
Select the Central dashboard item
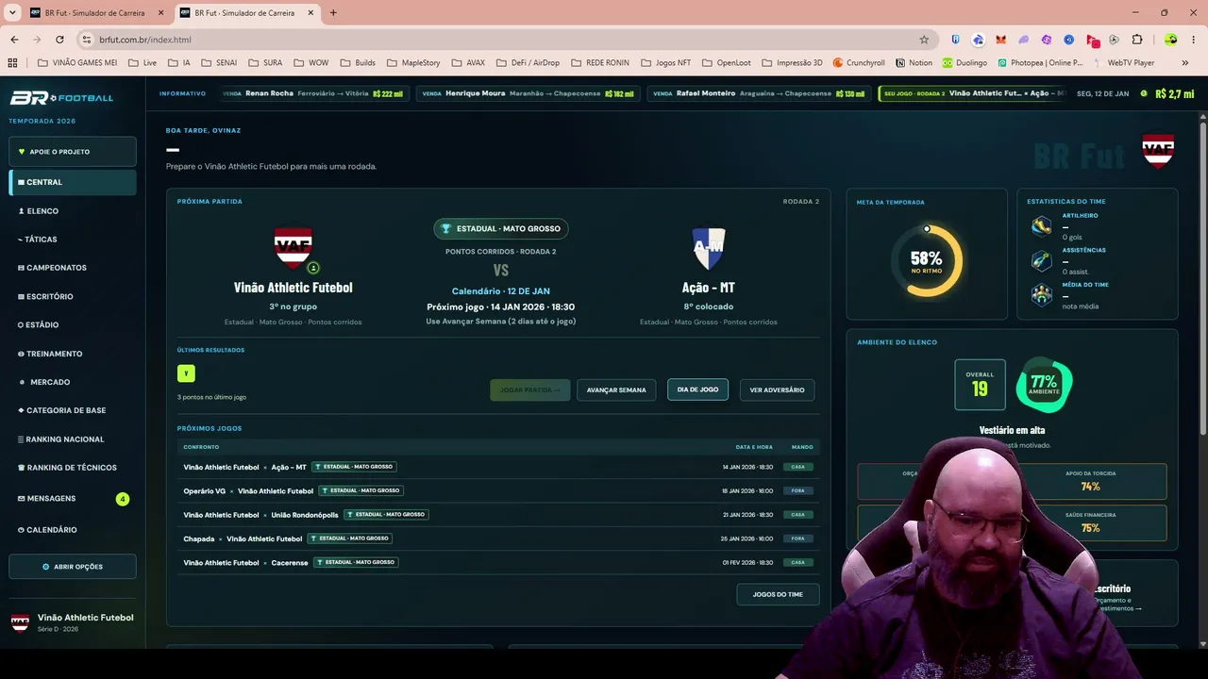coord(73,182)
